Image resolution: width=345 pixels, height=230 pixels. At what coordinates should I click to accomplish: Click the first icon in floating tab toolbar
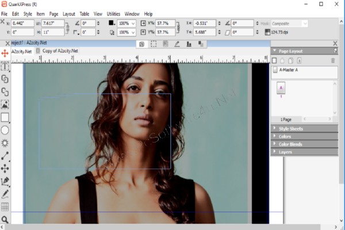142,44
